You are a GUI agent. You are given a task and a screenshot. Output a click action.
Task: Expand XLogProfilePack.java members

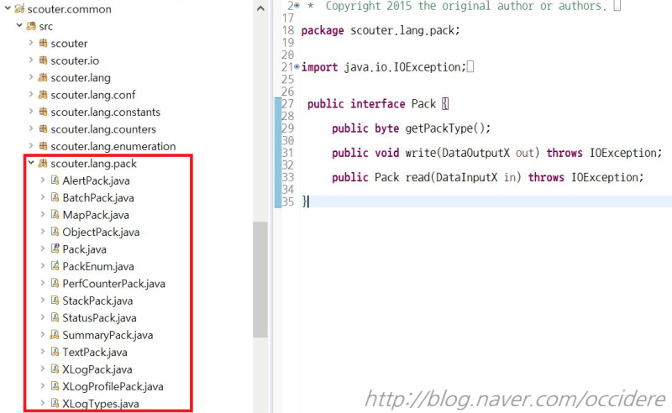(x=43, y=385)
